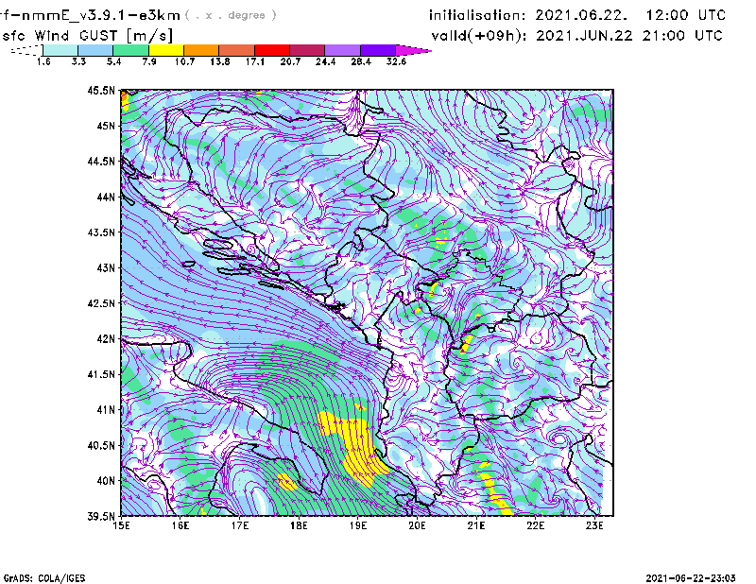Image resolution: width=756 pixels, height=584 pixels.
Task: Click legend value '13.8'
Action: click(x=220, y=61)
